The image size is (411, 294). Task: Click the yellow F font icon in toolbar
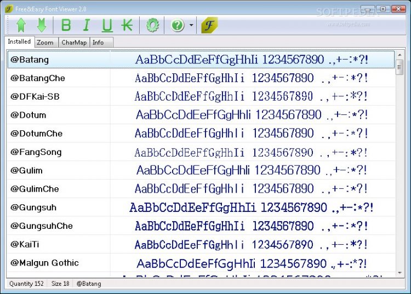point(209,25)
